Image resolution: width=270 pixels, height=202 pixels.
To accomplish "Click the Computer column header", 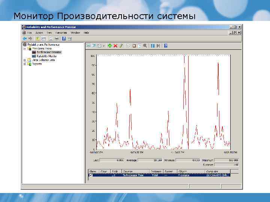I will tap(218, 171).
